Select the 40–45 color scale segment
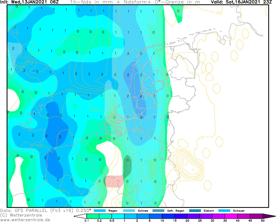 (244, 216)
